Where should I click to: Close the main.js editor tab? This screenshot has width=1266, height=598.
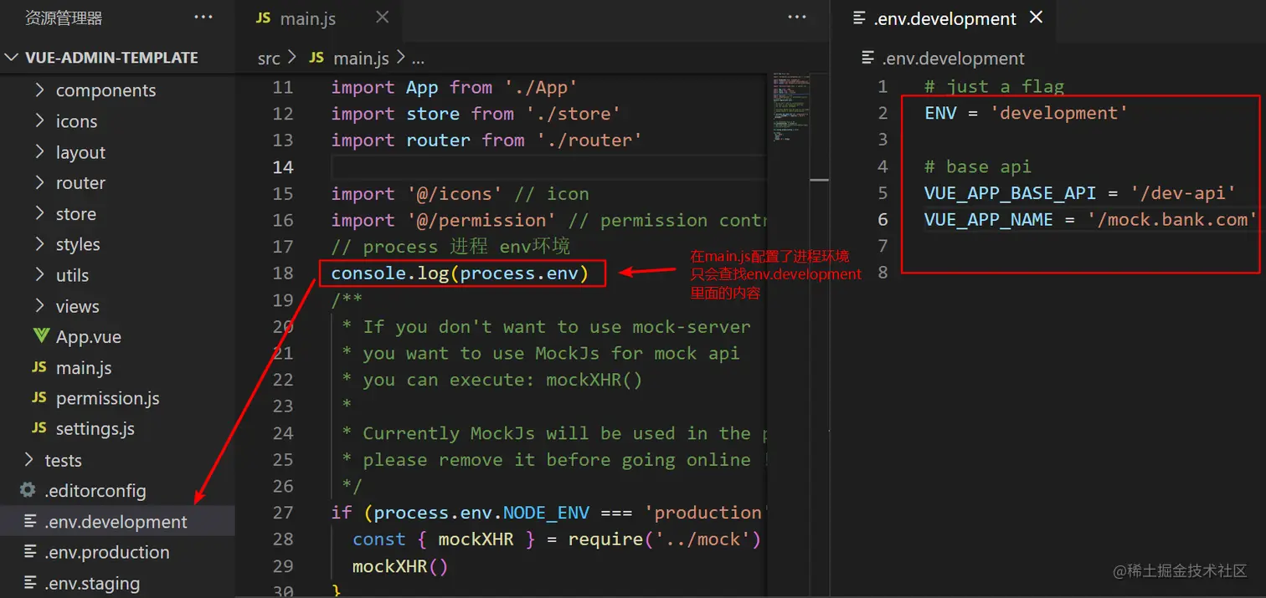[x=382, y=18]
